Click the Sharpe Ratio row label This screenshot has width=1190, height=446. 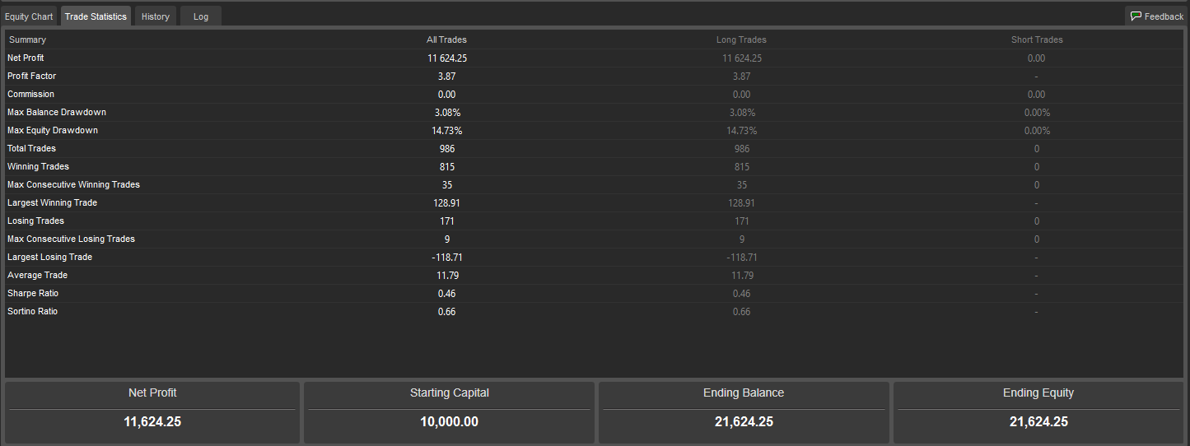click(33, 294)
